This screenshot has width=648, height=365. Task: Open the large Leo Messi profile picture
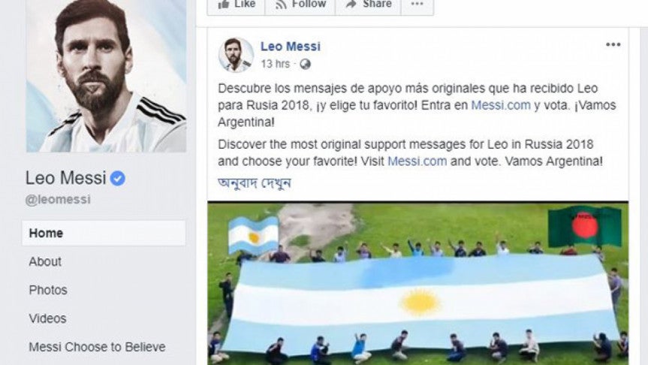[106, 76]
